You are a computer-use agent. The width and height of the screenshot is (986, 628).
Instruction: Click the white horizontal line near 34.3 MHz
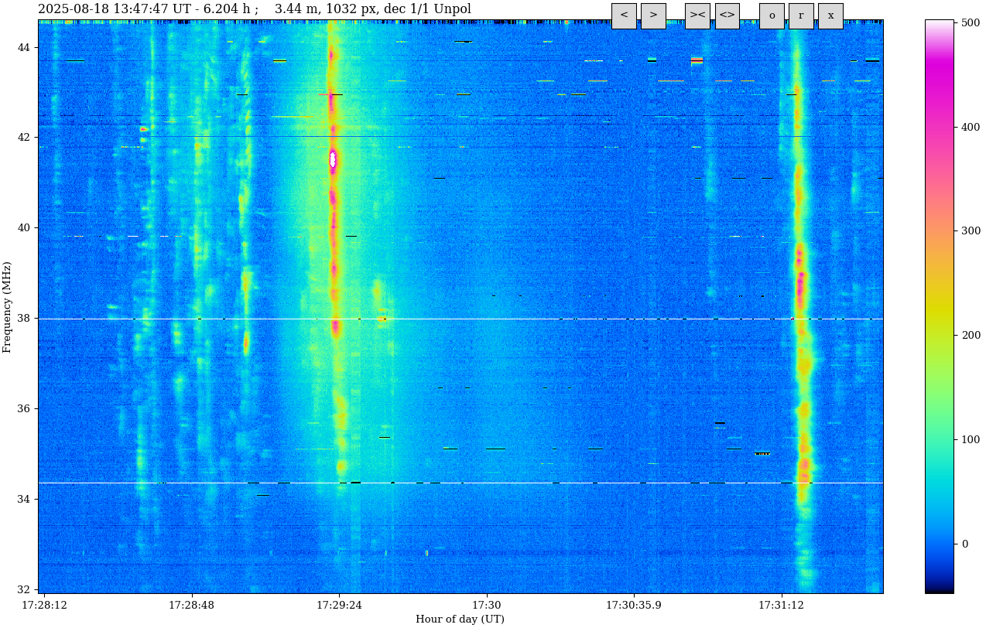[464, 483]
